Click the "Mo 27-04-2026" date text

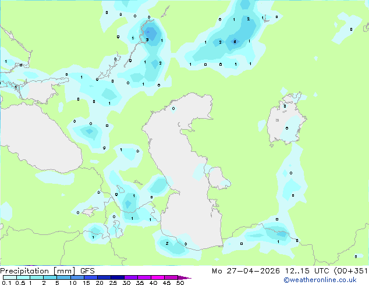pyautogui.click(x=246, y=271)
